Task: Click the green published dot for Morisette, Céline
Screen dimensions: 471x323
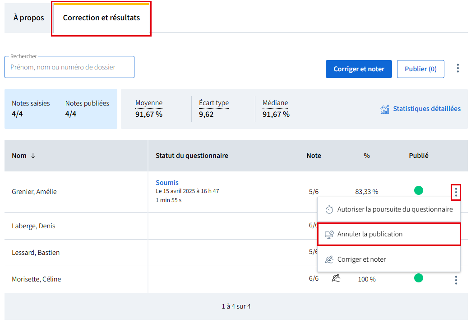Action: (x=419, y=278)
